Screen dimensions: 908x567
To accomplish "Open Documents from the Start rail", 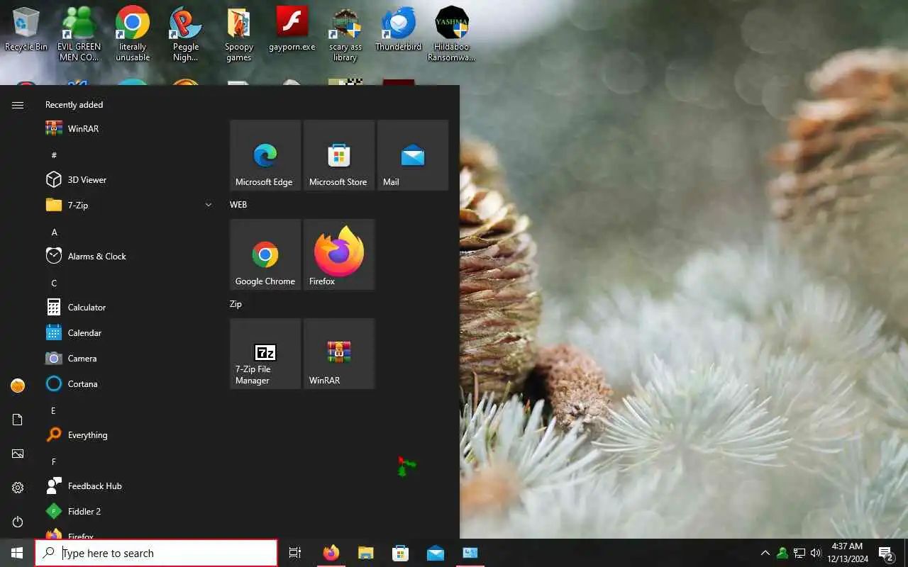I will [18, 420].
